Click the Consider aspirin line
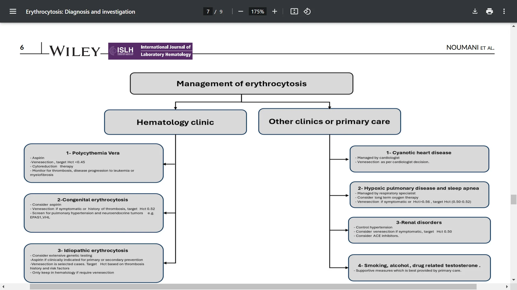The width and height of the screenshot is (517, 290). [x=46, y=205]
